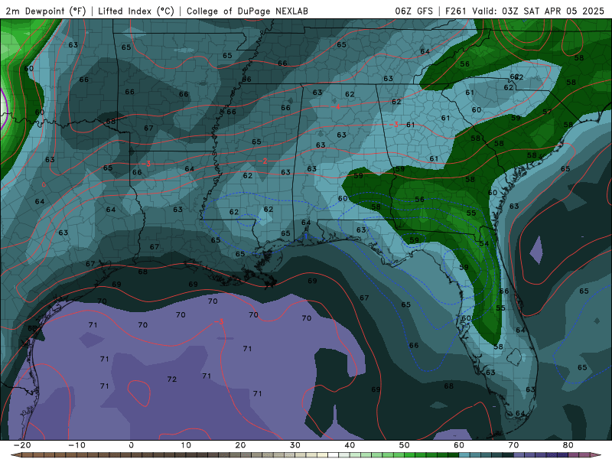Click the 'F261' forecast hour text
This screenshot has width=612, height=459.
pos(455,11)
